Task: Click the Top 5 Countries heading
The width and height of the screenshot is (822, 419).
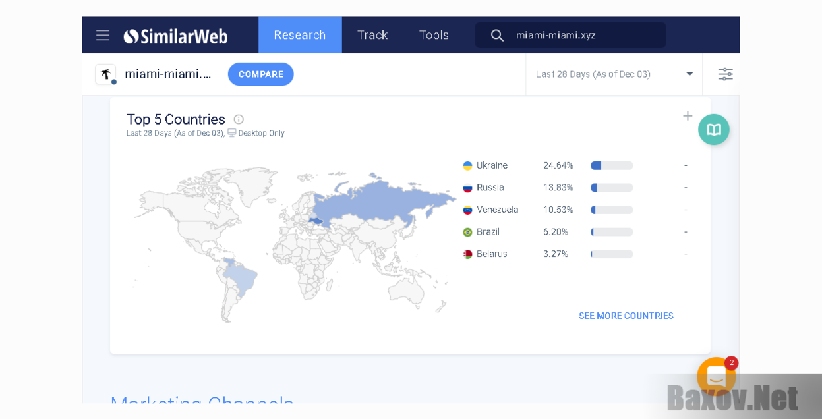Action: pos(176,119)
